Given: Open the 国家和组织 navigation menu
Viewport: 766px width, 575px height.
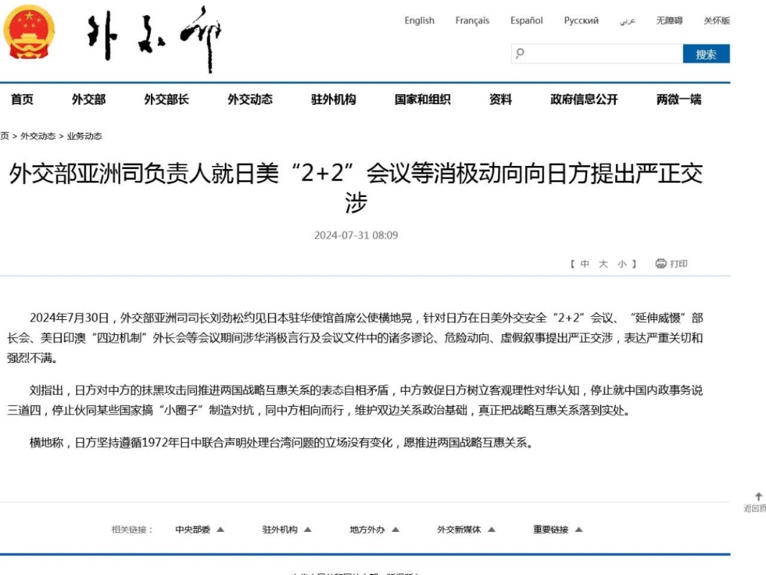Looking at the screenshot, I should pyautogui.click(x=422, y=100).
